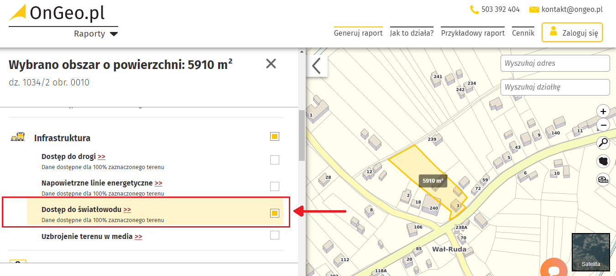This screenshot has width=616, height=276.
Task: Switch to the Satelita map thumbnail
Action: 590,252
